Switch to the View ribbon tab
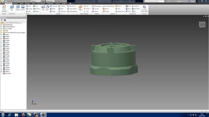This screenshot has width=209, height=117. coord(33,4)
